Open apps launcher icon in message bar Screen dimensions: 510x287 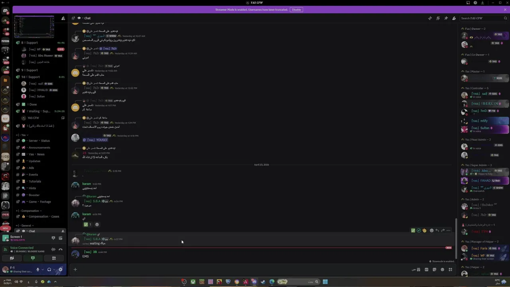(450, 269)
